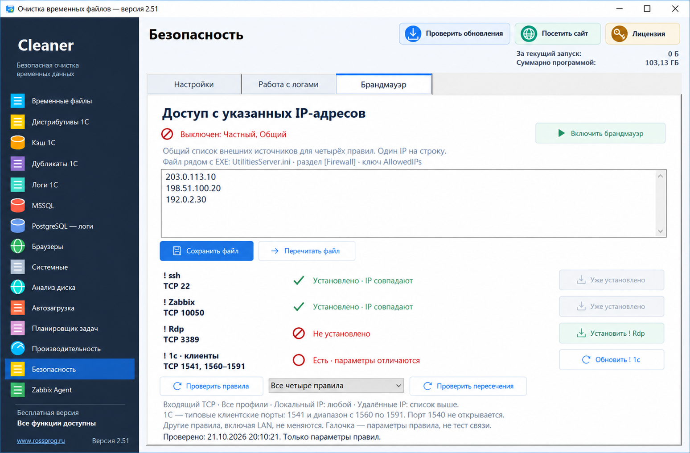690x453 pixels.
Task: Switch to the Работа с логами tab
Action: (x=288, y=84)
